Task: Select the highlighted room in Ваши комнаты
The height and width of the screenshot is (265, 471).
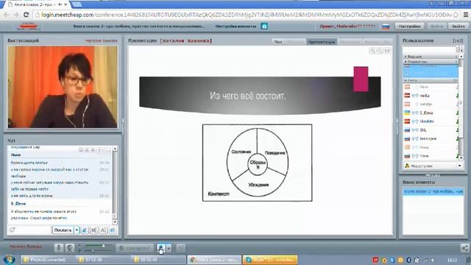Action: tap(433, 191)
